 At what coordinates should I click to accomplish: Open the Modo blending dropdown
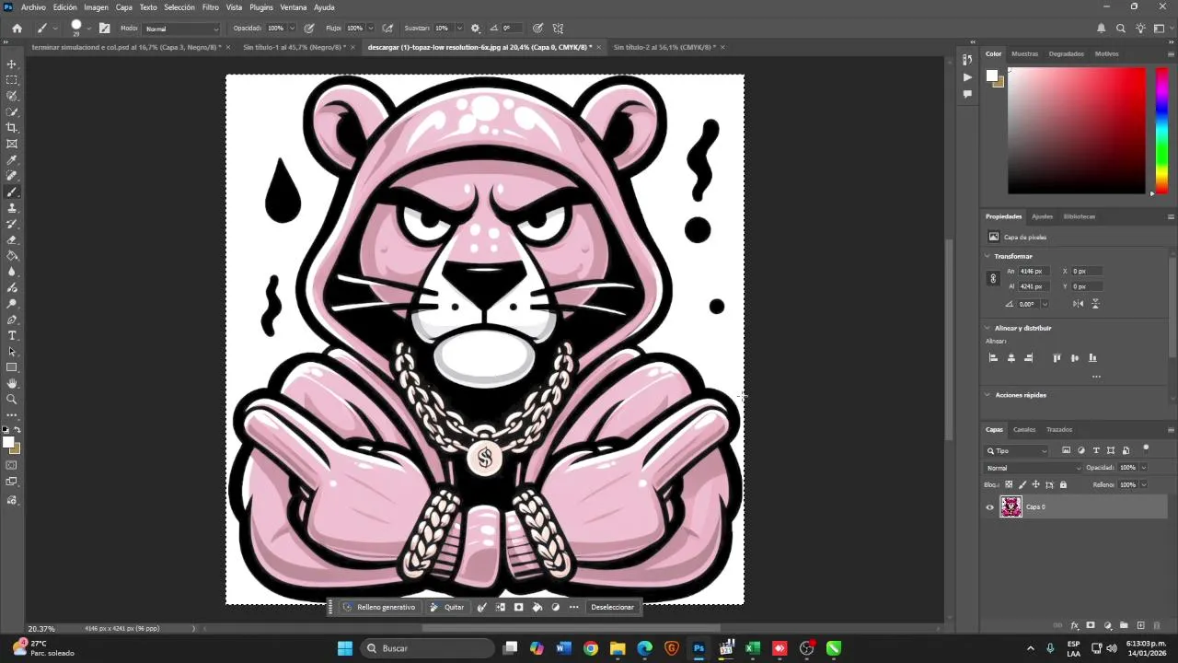coord(181,29)
